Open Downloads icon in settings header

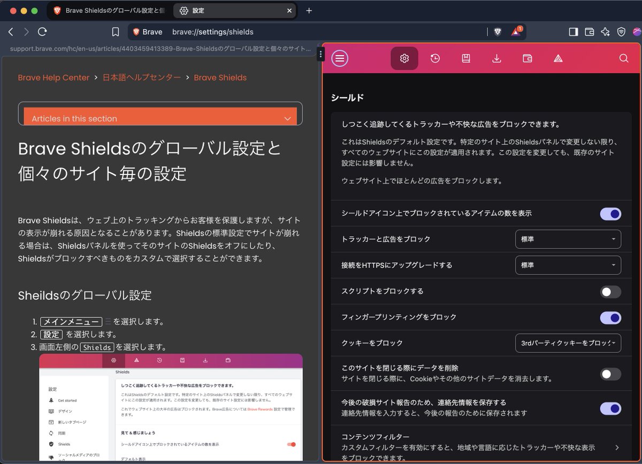pos(496,58)
